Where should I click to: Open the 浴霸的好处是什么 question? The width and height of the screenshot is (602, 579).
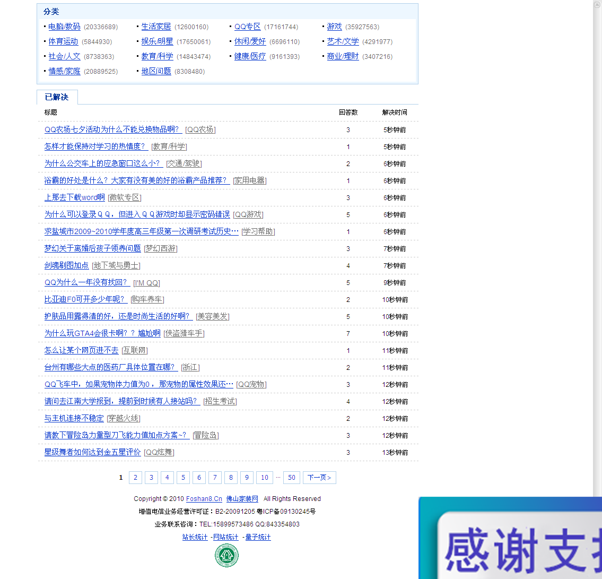pyautogui.click(x=137, y=180)
